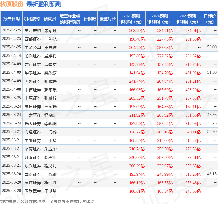Click researcher 王琦
218x204 pixels.
click(53, 140)
